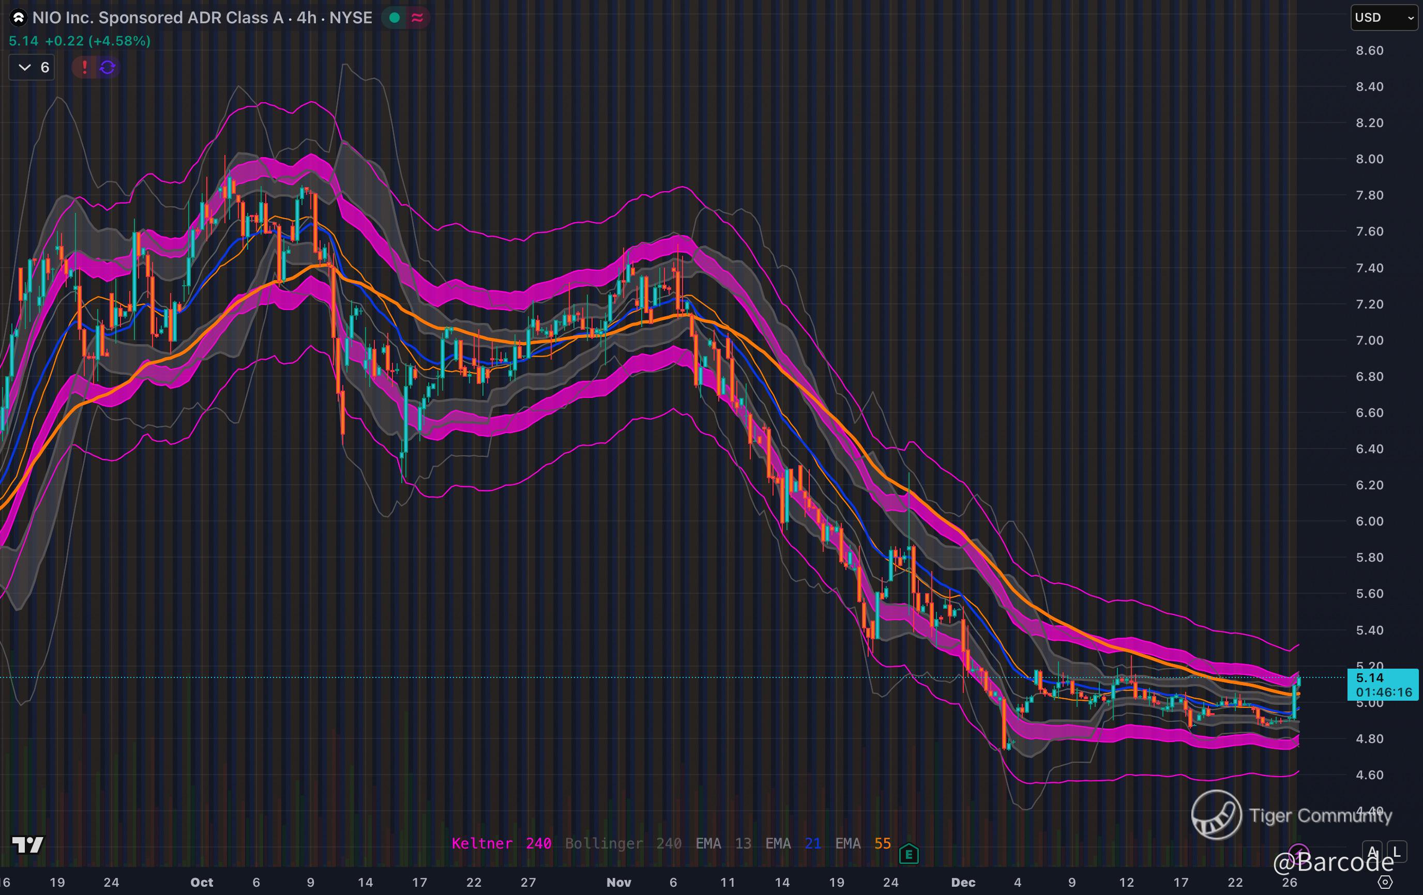Click the Nov label on the time axis
Screen dimensions: 1423x895
click(619, 882)
